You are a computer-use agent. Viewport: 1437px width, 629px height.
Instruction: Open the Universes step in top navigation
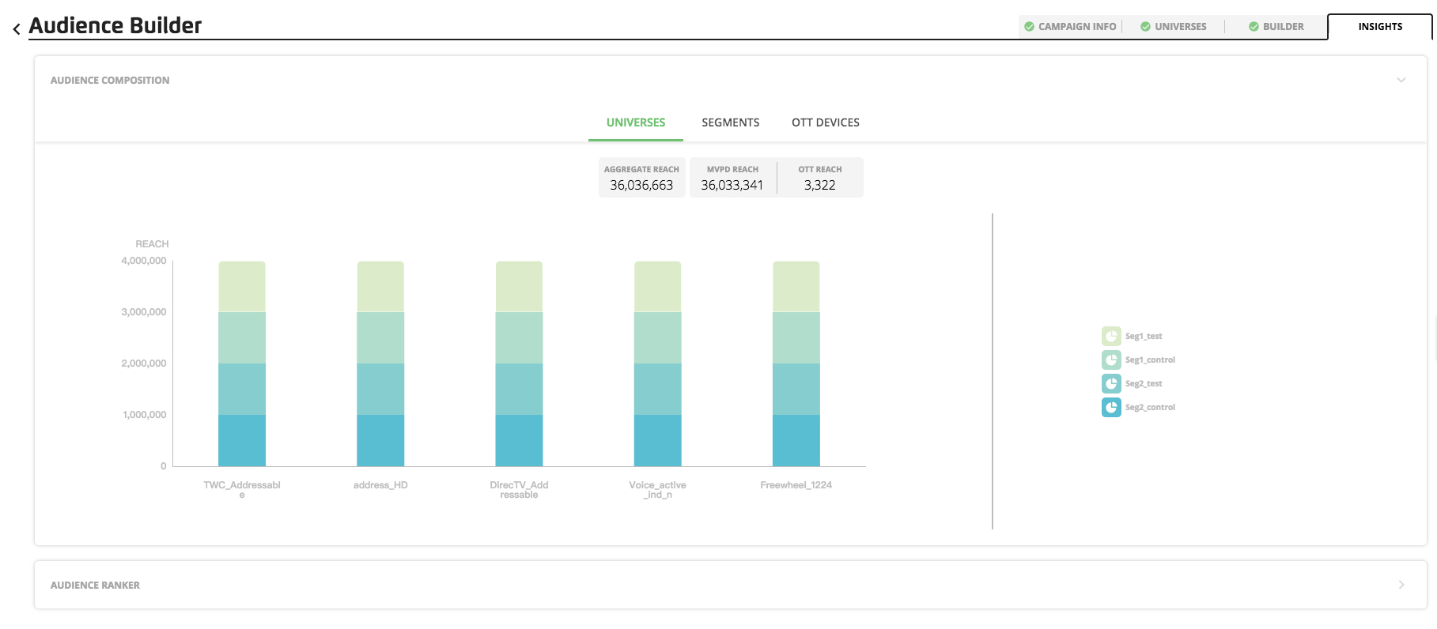(x=1174, y=26)
